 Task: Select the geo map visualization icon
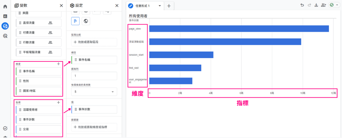pos(86,21)
